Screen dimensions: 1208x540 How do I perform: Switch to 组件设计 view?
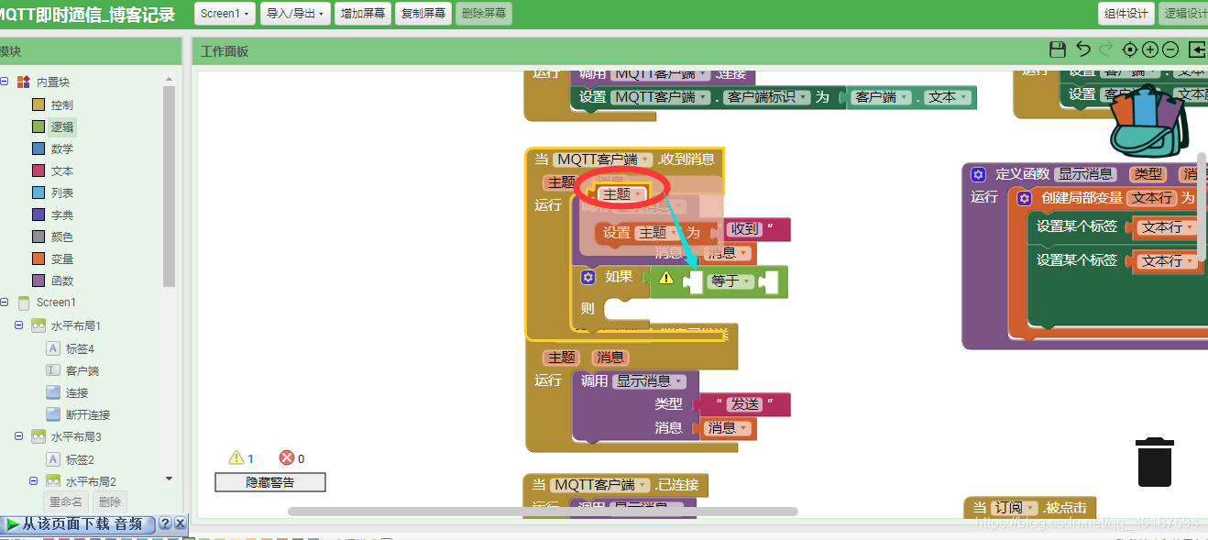tap(1126, 14)
